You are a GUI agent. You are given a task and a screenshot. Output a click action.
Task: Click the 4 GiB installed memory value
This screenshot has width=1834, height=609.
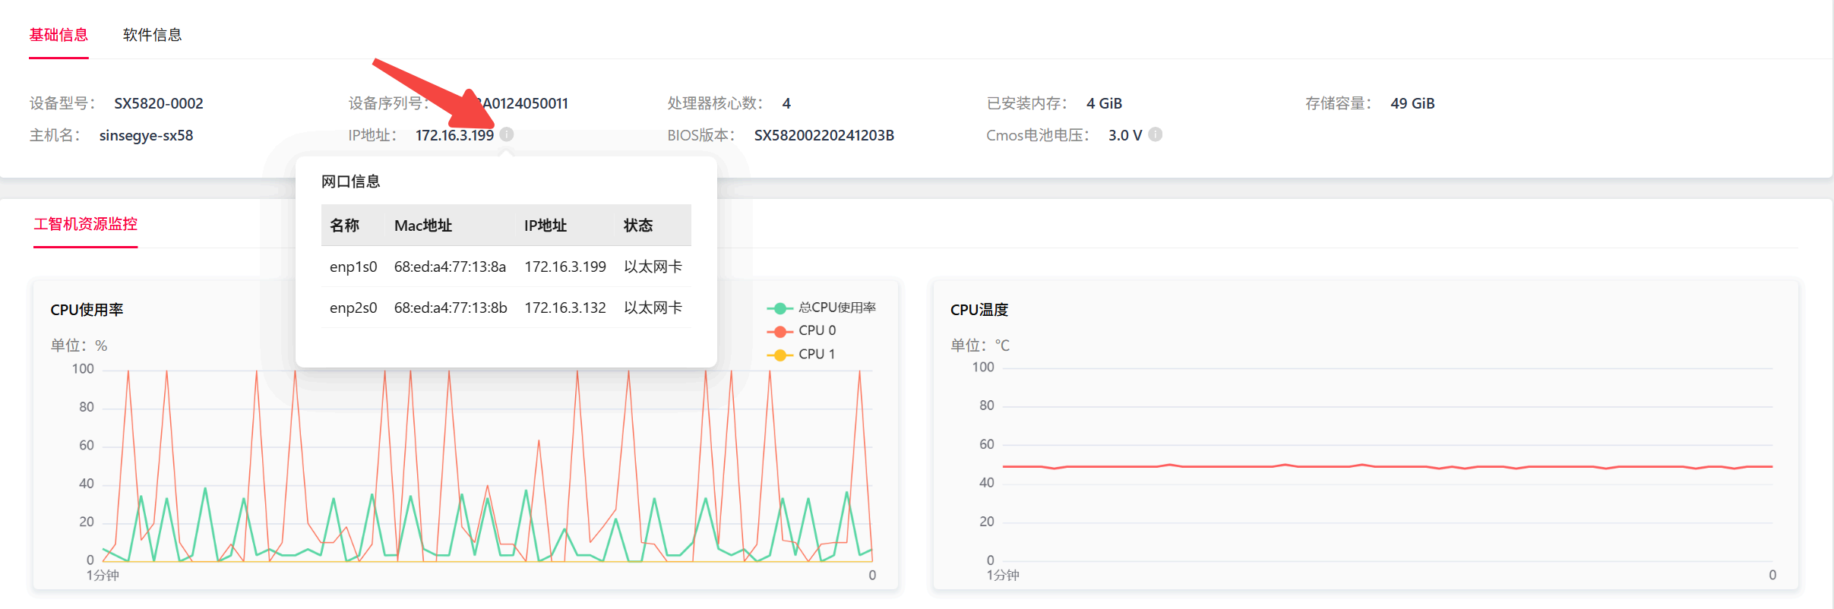(1104, 103)
